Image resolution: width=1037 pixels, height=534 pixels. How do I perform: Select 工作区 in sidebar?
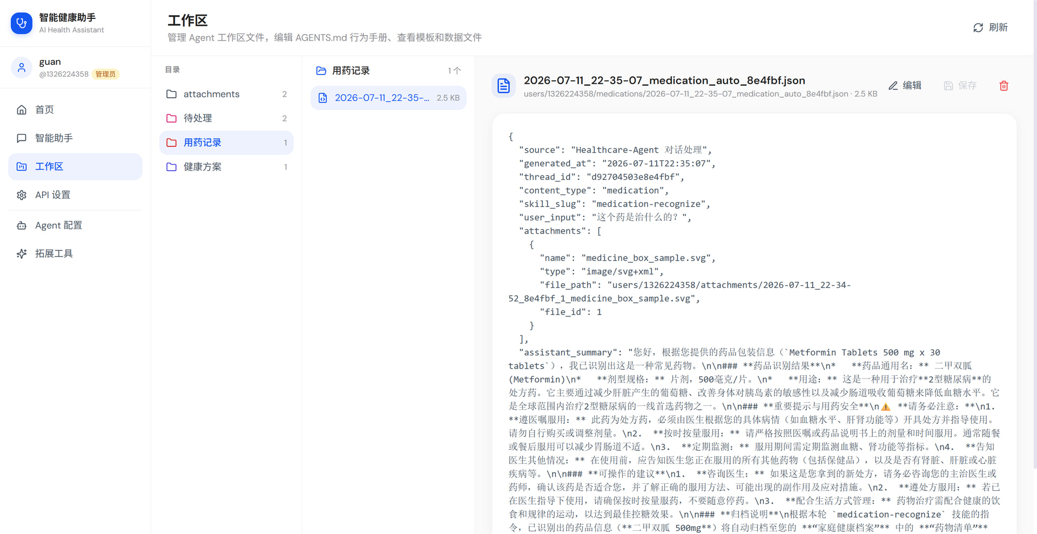point(75,166)
